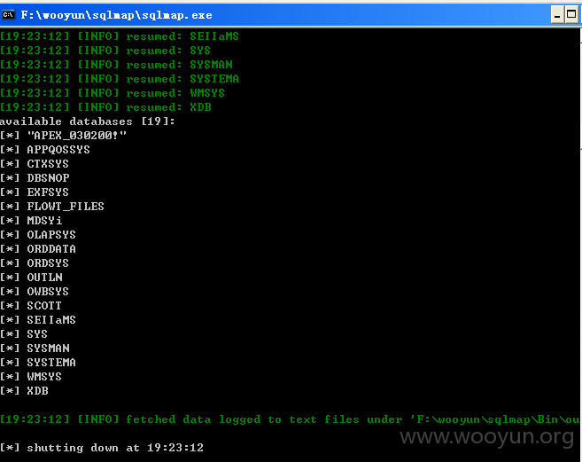Click the log line 'resumed: SEIIaMS'
Image resolution: width=582 pixels, height=462 pixels.
tap(120, 36)
